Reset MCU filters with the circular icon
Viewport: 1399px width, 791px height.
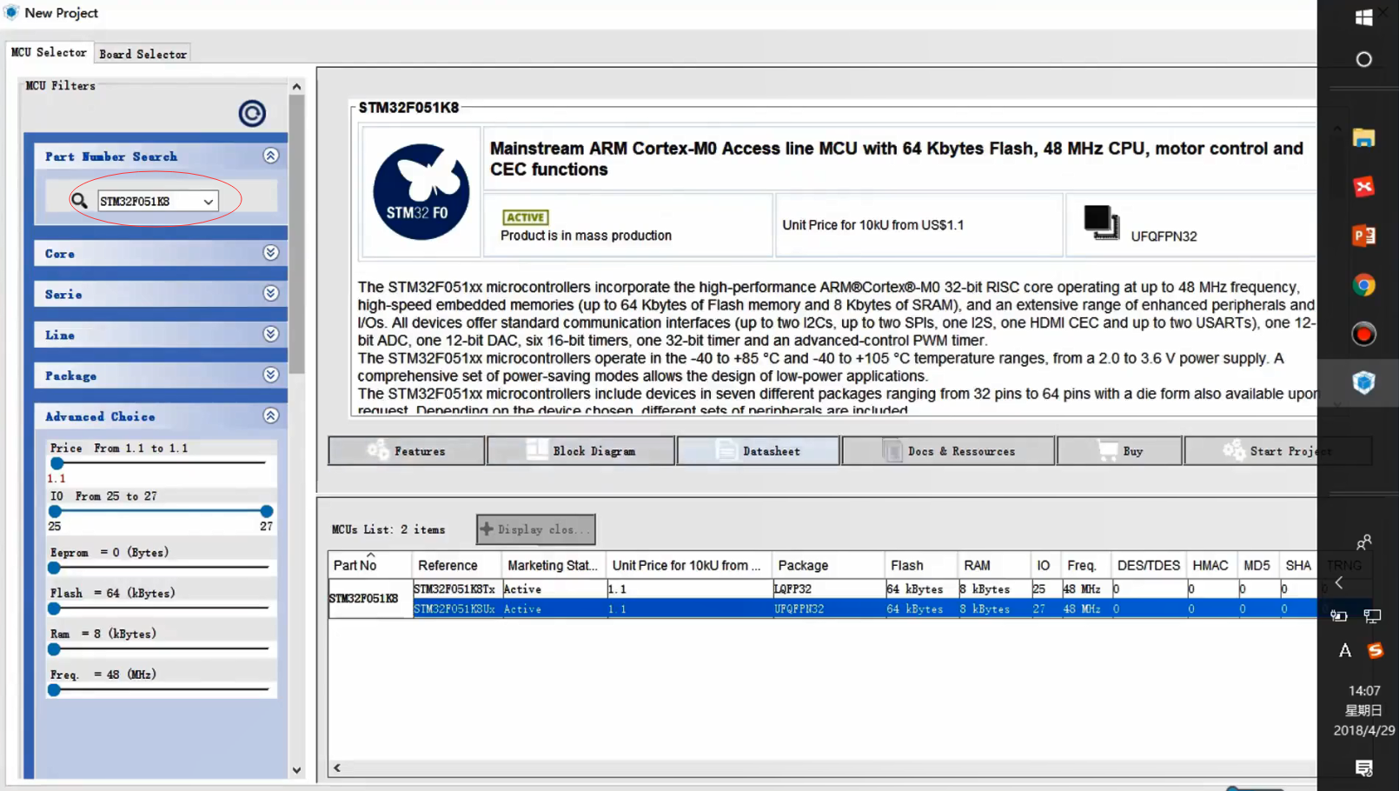click(252, 113)
